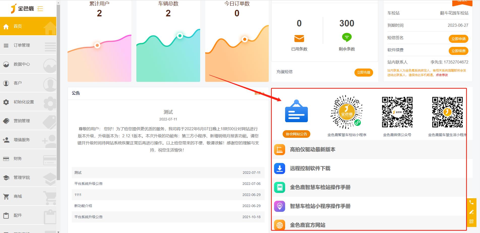Viewport: 480px width, 233px height.
Task: Open 平台系统升级公告 dated 2022-07-06
Action: [x=168, y=184]
